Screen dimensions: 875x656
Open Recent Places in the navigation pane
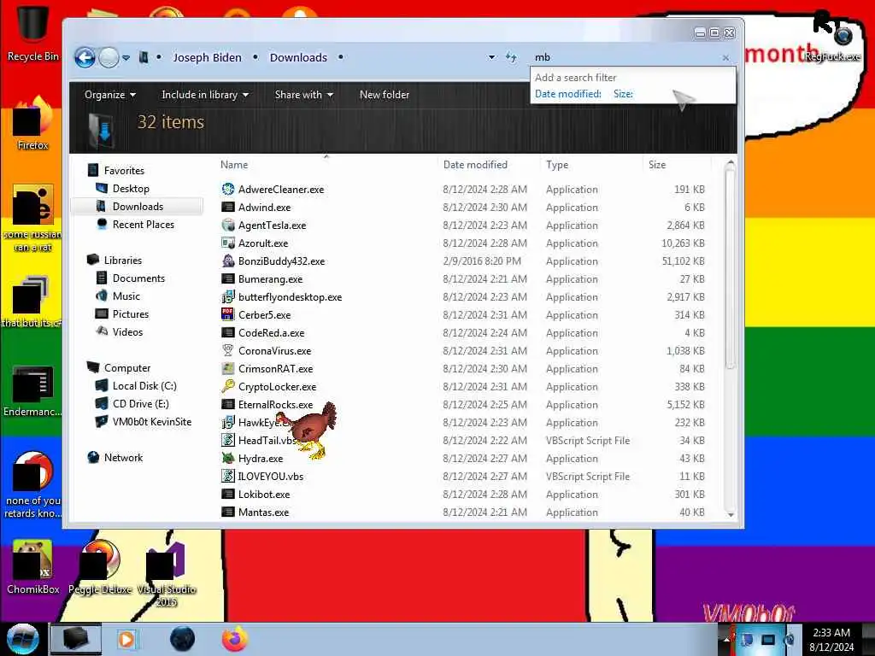pos(144,225)
